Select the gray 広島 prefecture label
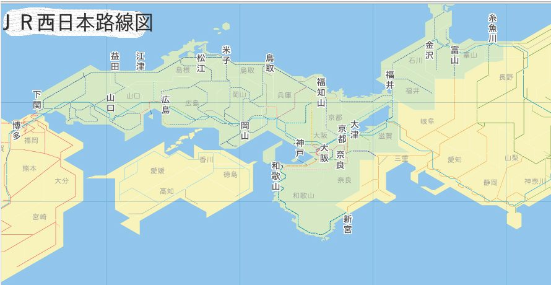Screen dimensions: 551x285 point(192,103)
